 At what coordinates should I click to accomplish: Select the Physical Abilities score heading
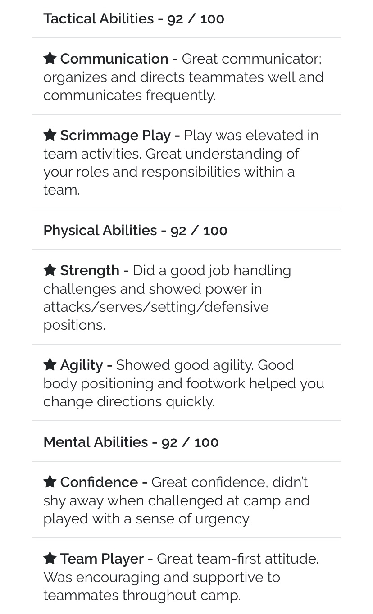[135, 230]
